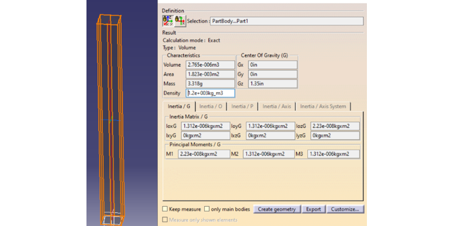Click the Customize... button

pos(345,209)
